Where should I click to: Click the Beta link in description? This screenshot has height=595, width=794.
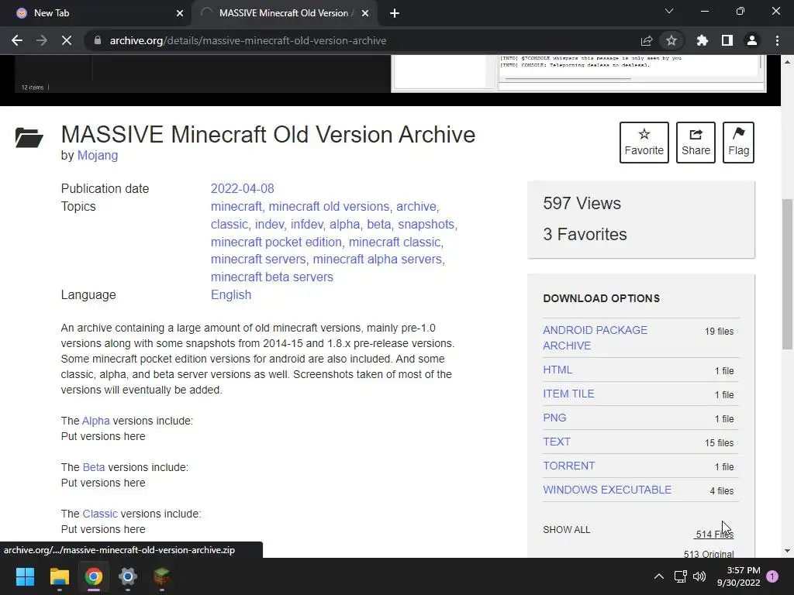94,467
